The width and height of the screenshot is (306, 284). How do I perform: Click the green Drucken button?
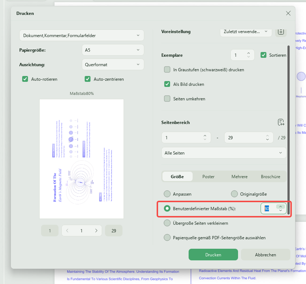213,255
